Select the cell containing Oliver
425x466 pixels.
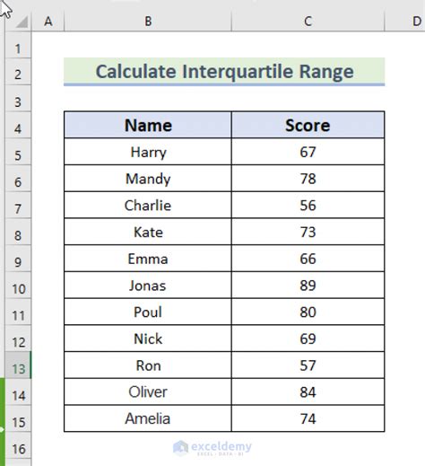tap(148, 391)
